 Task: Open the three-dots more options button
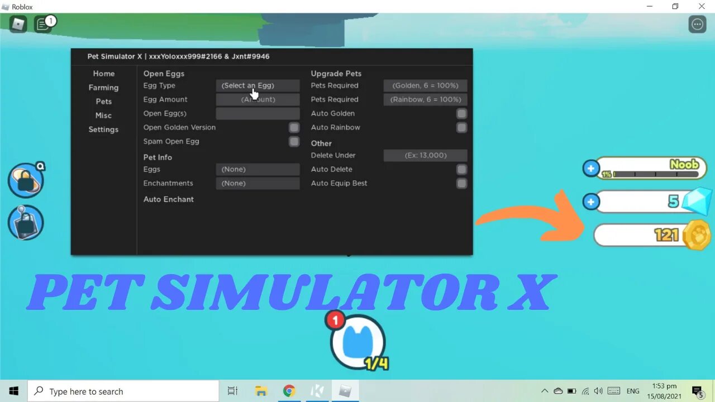[697, 24]
